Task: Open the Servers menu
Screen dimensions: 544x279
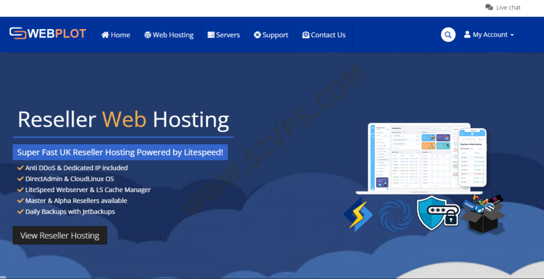Action: click(x=224, y=34)
